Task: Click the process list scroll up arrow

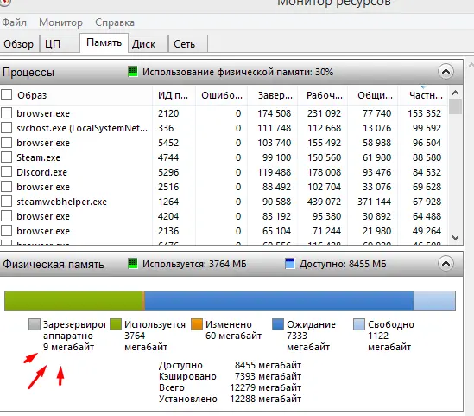Action: (455, 93)
